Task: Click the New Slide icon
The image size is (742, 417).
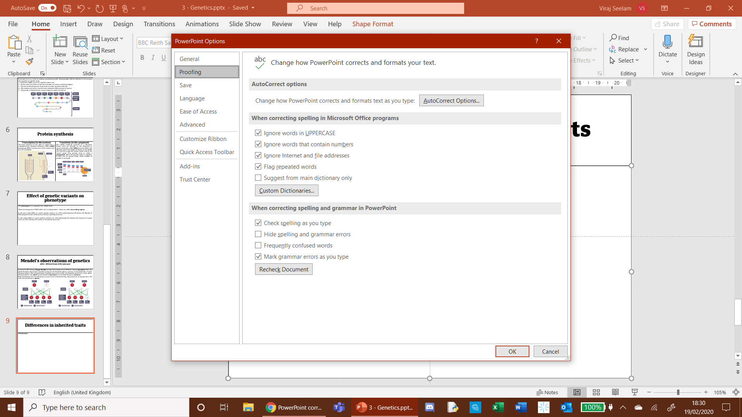Action: [60, 42]
